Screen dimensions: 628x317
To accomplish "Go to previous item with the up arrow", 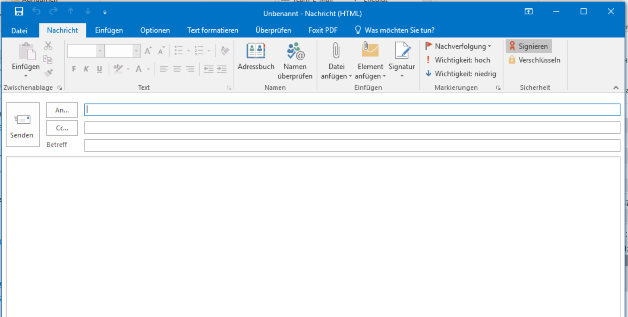I will pyautogui.click(x=71, y=12).
